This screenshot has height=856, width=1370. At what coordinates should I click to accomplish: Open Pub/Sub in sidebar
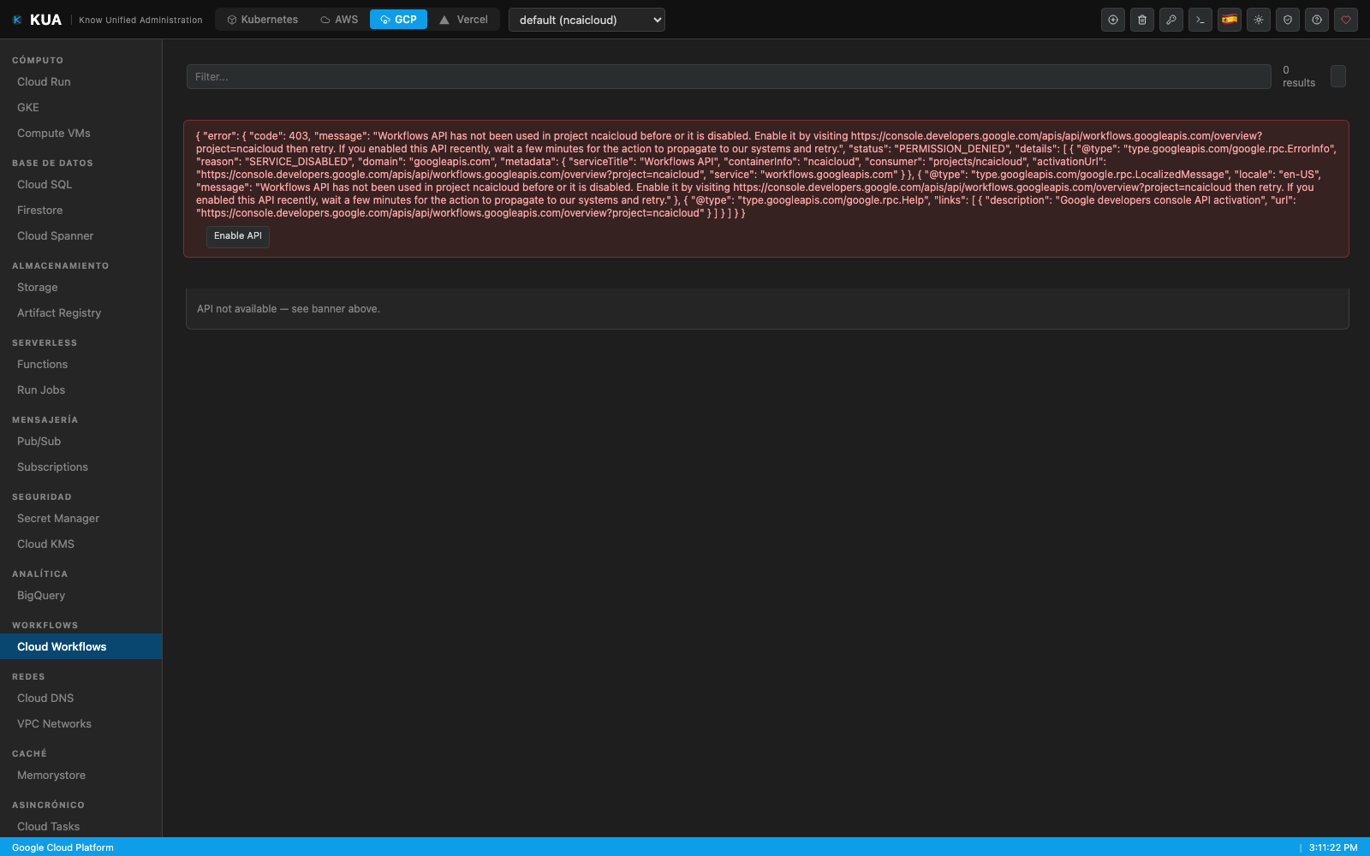click(81, 442)
